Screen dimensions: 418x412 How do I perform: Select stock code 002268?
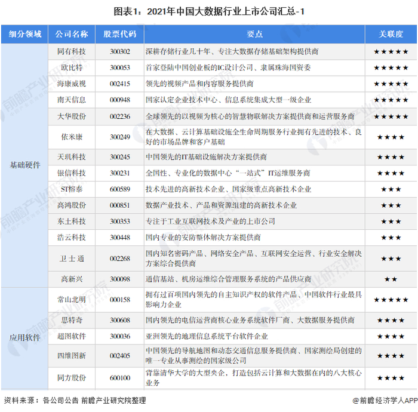[119, 259]
